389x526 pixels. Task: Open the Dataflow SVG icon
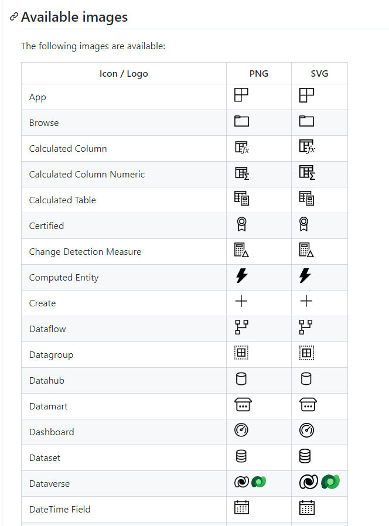click(306, 327)
